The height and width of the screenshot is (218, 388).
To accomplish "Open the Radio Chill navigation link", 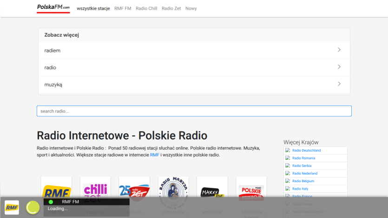I will tap(146, 8).
